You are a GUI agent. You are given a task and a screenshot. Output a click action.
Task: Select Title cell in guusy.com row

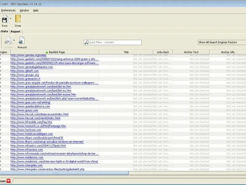(126, 110)
